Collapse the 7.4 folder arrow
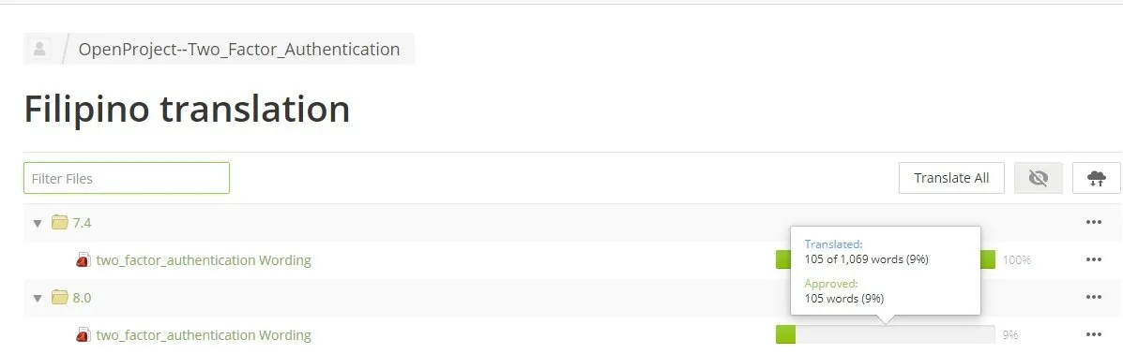The width and height of the screenshot is (1123, 354). click(x=38, y=223)
